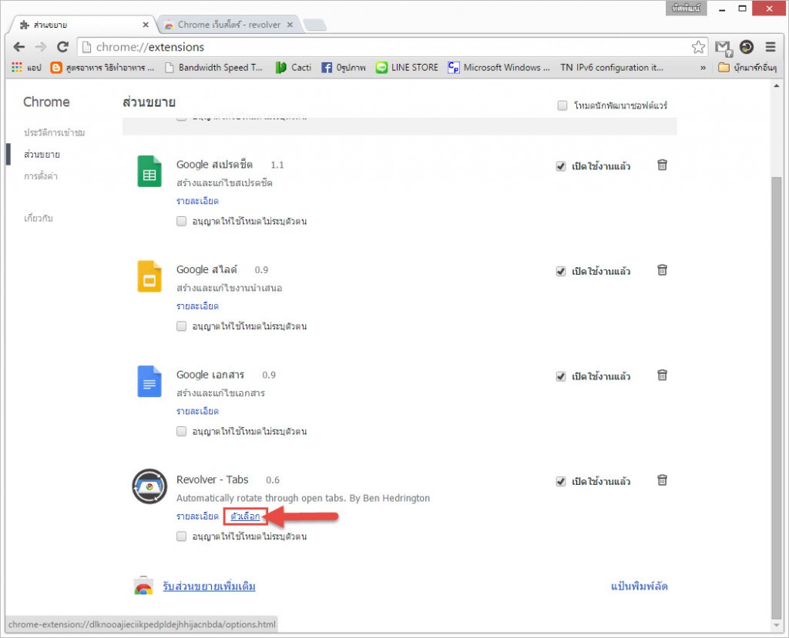Click the Gmail extension icon in toolbar

click(x=722, y=48)
